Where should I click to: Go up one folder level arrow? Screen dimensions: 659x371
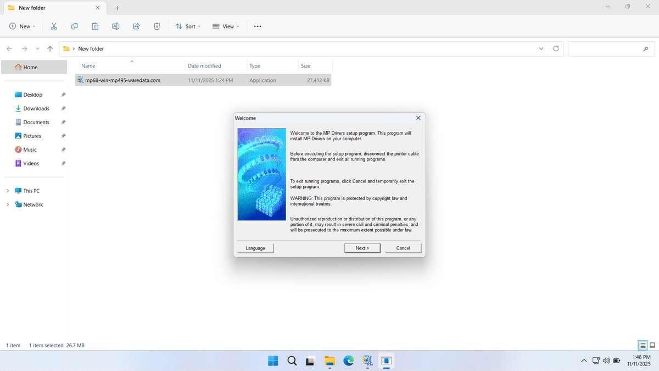(x=50, y=49)
